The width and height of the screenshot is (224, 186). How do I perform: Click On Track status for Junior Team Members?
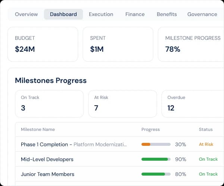pos(208,174)
